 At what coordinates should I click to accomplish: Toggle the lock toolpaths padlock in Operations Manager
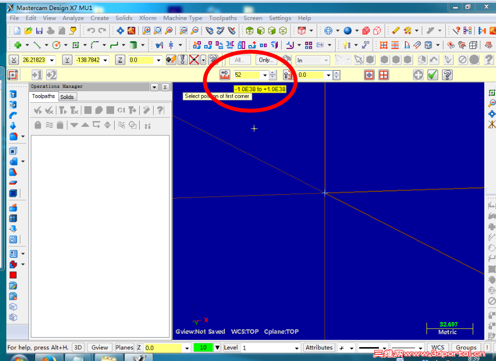tap(38, 125)
